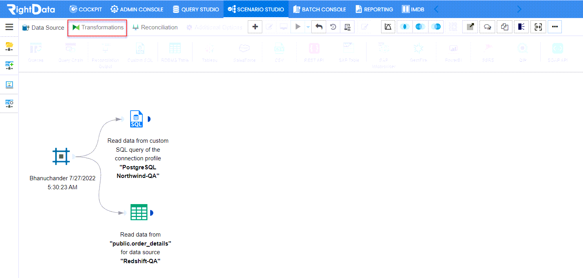This screenshot has width=583, height=278.
Task: Switch to Query Studio
Action: click(x=196, y=9)
